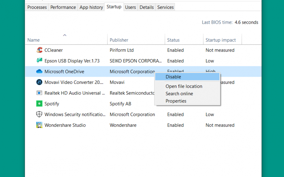Click Not measured impact in Wondershare row
284x177 pixels.
[220, 125]
